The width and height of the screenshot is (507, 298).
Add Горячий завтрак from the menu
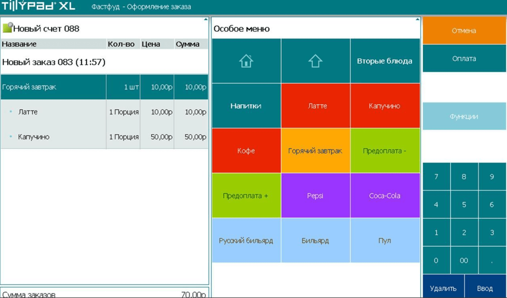pyautogui.click(x=315, y=150)
